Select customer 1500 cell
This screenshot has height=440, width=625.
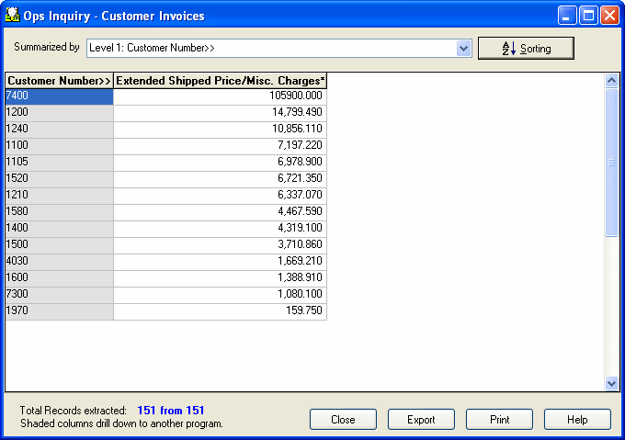pos(60,245)
